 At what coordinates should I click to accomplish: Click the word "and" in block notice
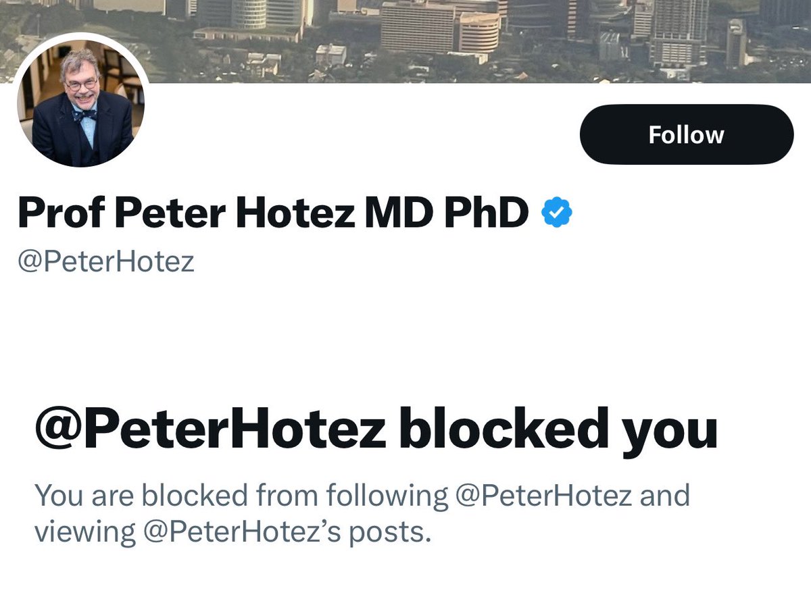(665, 496)
